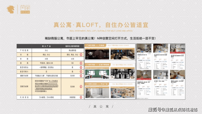Click the 平层3米、复式4.5米 cell

[46, 63]
